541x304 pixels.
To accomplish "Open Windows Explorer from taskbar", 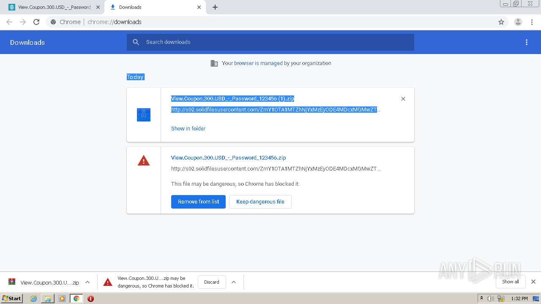I will pos(48,299).
